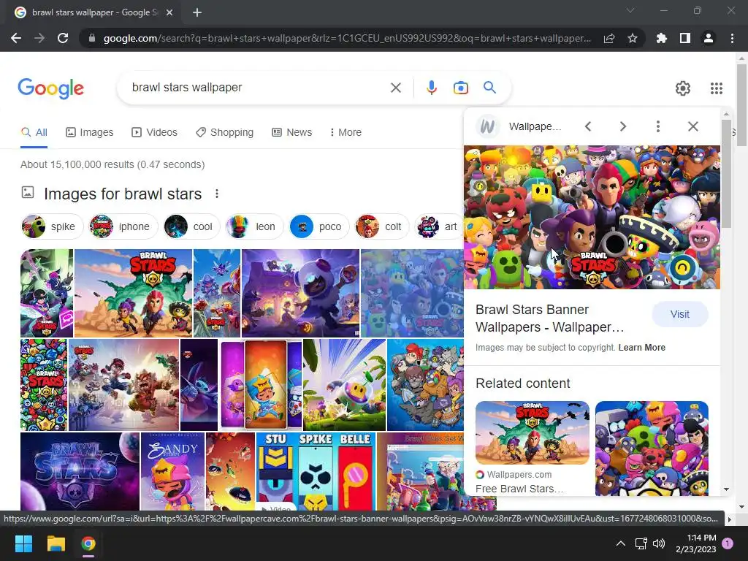This screenshot has height=561, width=748.
Task: Share this page from address bar
Action: point(609,38)
